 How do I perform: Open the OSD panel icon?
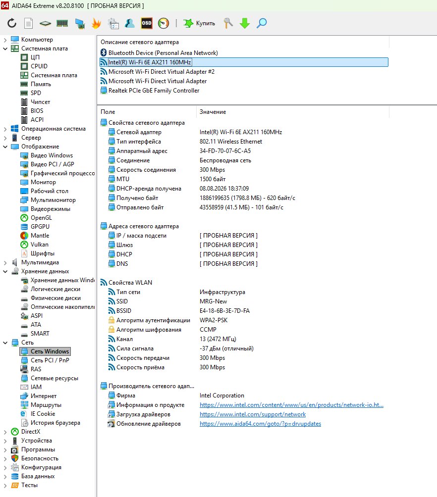tap(147, 23)
